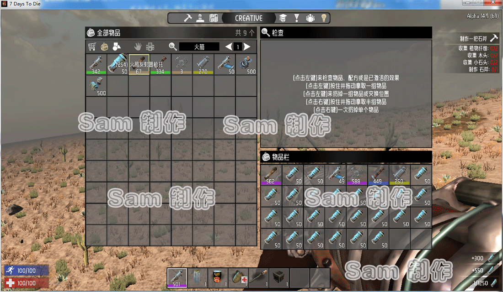Click the 收集 小石头 quest objective
This screenshot has height=292, width=503.
(x=480, y=63)
